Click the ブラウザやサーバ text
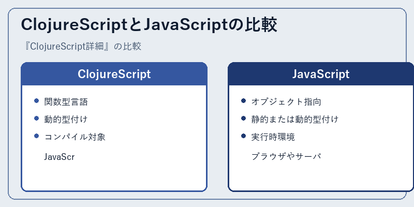Image resolution: width=414 pixels, height=207 pixels. pos(286,157)
